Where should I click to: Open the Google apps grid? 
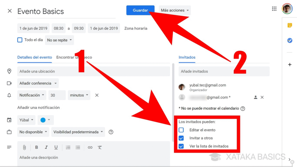click(x=274, y=9)
